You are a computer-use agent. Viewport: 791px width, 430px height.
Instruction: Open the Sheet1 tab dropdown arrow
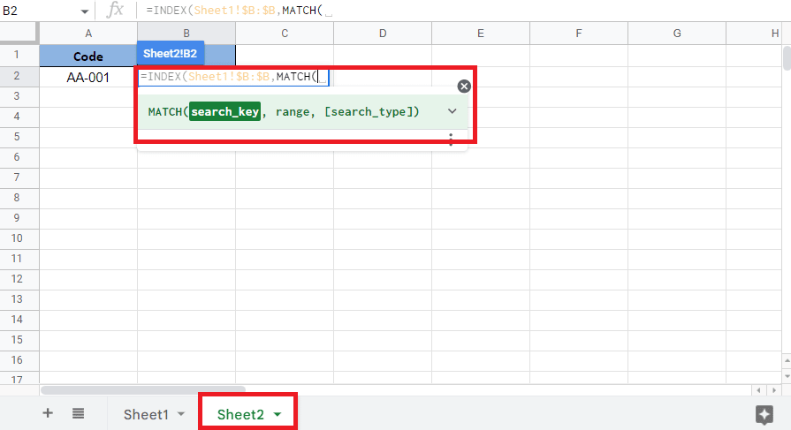coord(181,414)
